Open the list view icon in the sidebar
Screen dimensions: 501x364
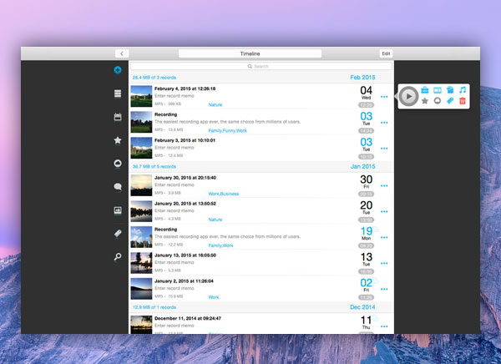click(118, 94)
